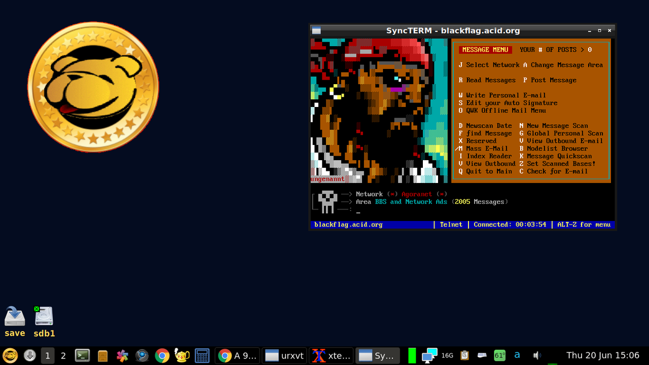Click 'BBS and Network Ads' area name
Screen dimensions: 649x365
[411, 202]
